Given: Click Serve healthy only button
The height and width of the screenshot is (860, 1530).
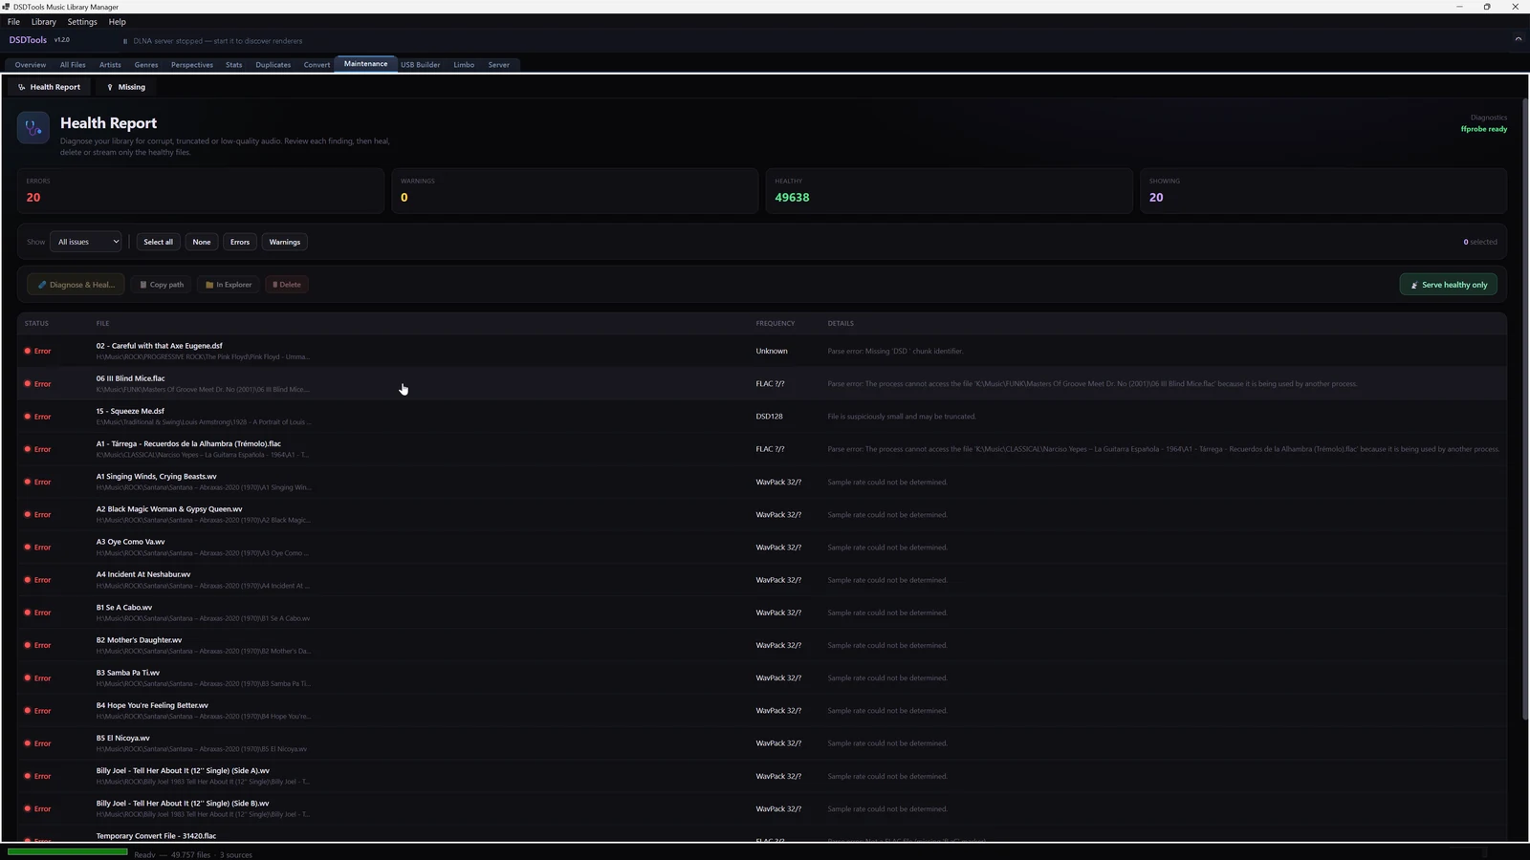Looking at the screenshot, I should [1449, 285].
